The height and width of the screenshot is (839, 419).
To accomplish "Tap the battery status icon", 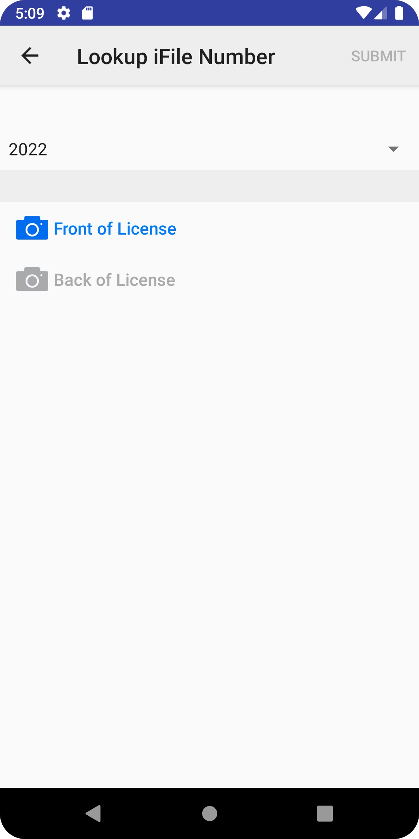I will tap(399, 13).
